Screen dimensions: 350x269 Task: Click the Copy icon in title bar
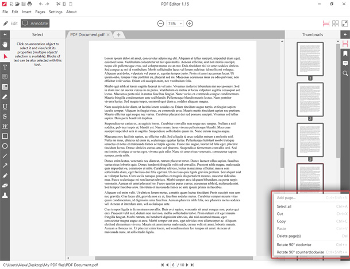[x=64, y=4]
